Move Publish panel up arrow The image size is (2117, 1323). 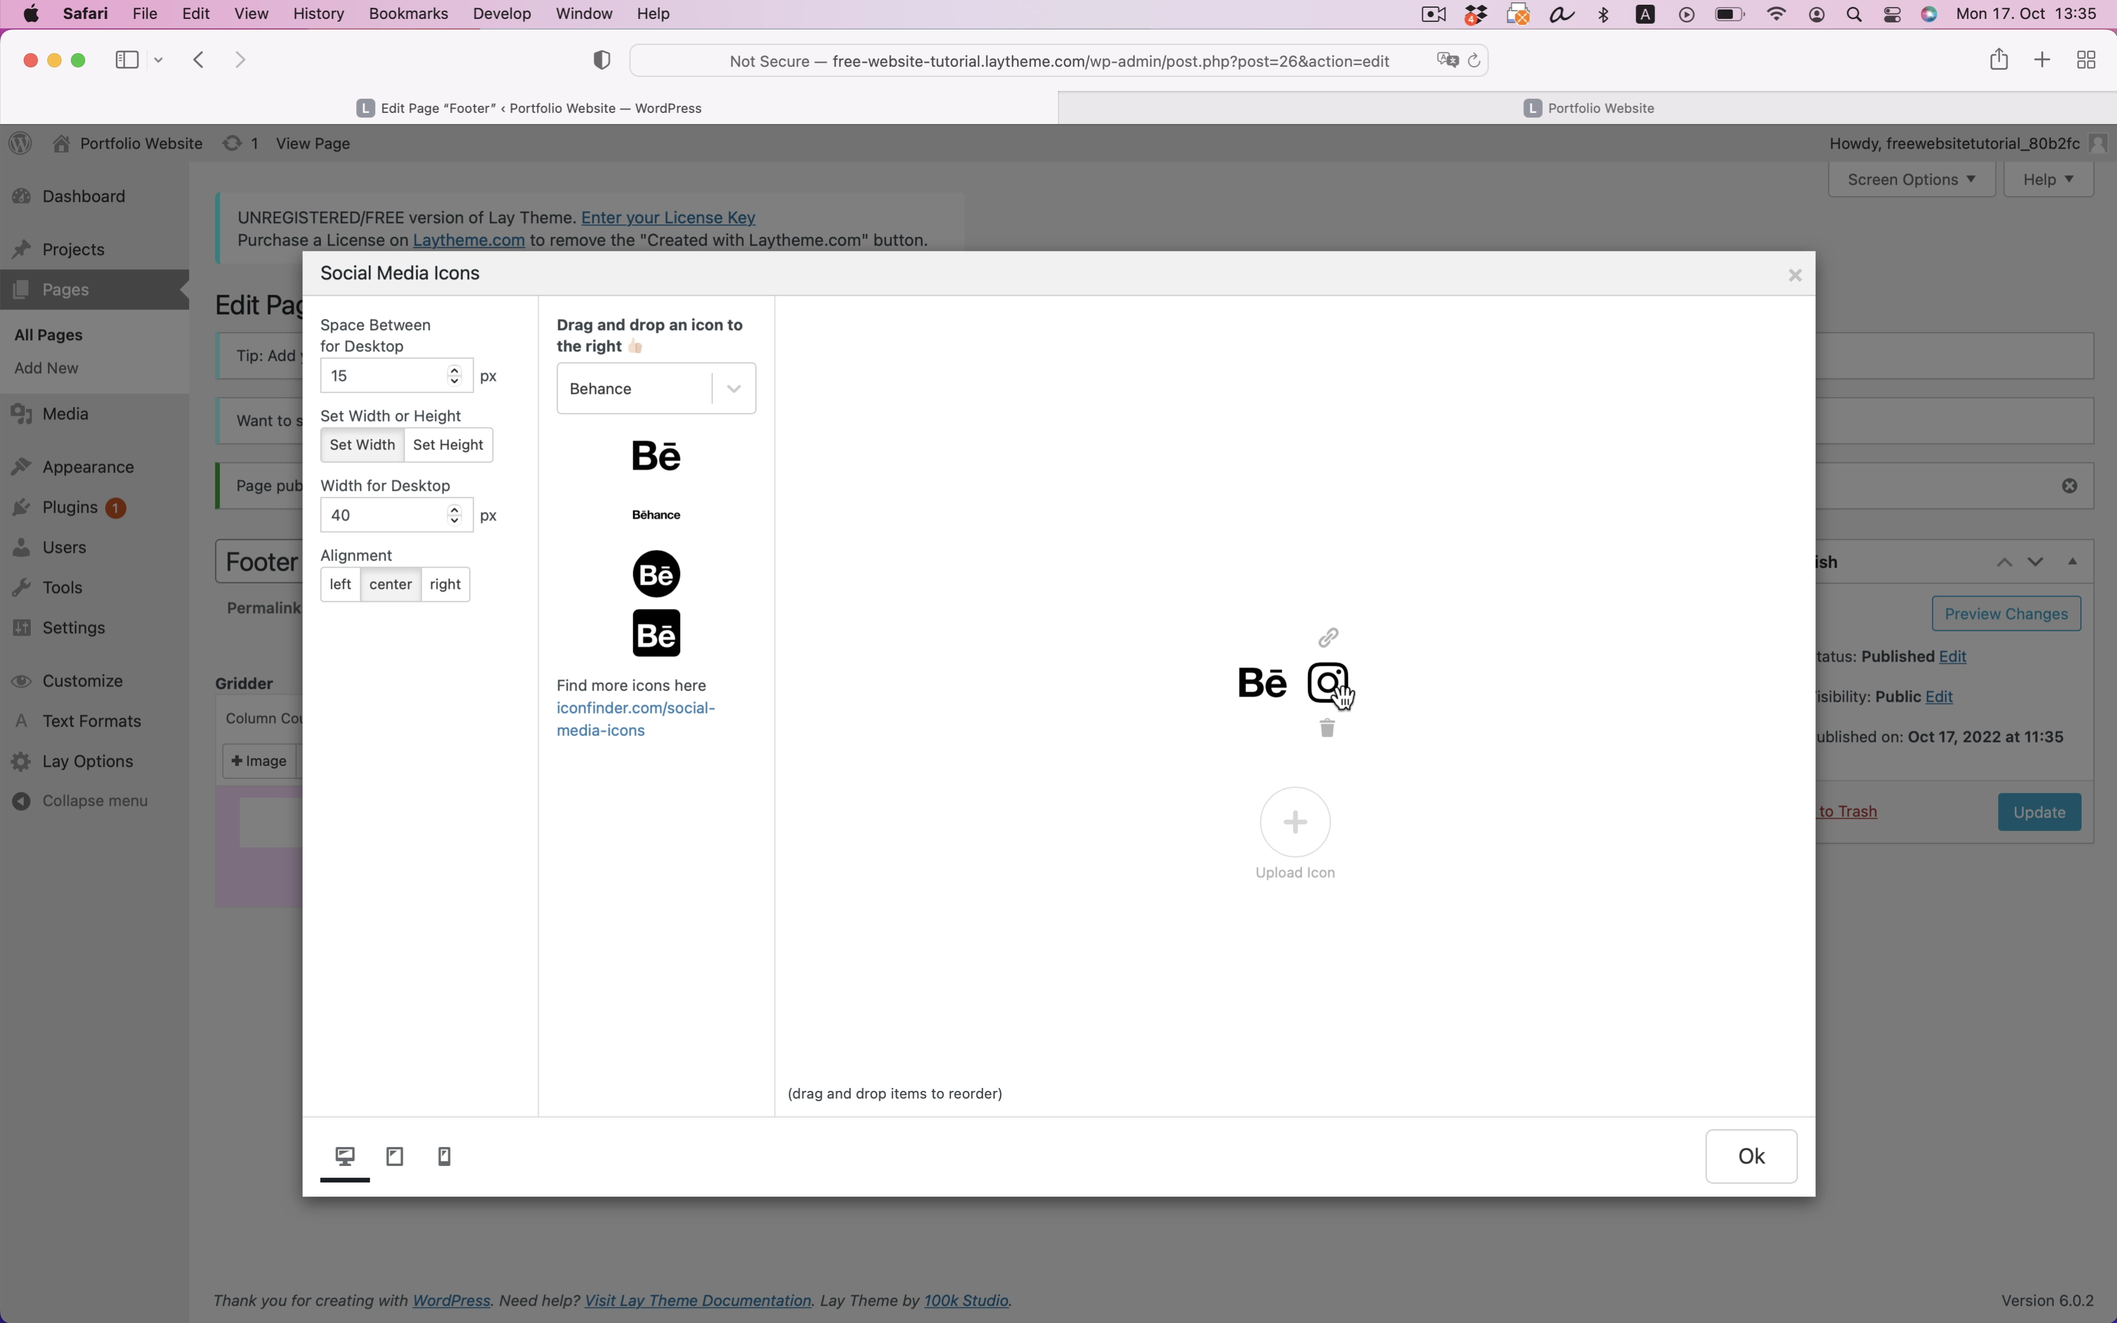[x=2004, y=562]
